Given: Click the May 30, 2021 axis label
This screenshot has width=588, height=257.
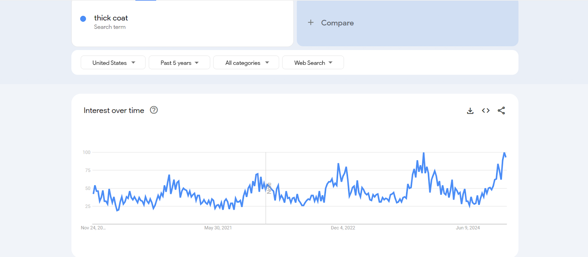Looking at the screenshot, I should coord(218,228).
